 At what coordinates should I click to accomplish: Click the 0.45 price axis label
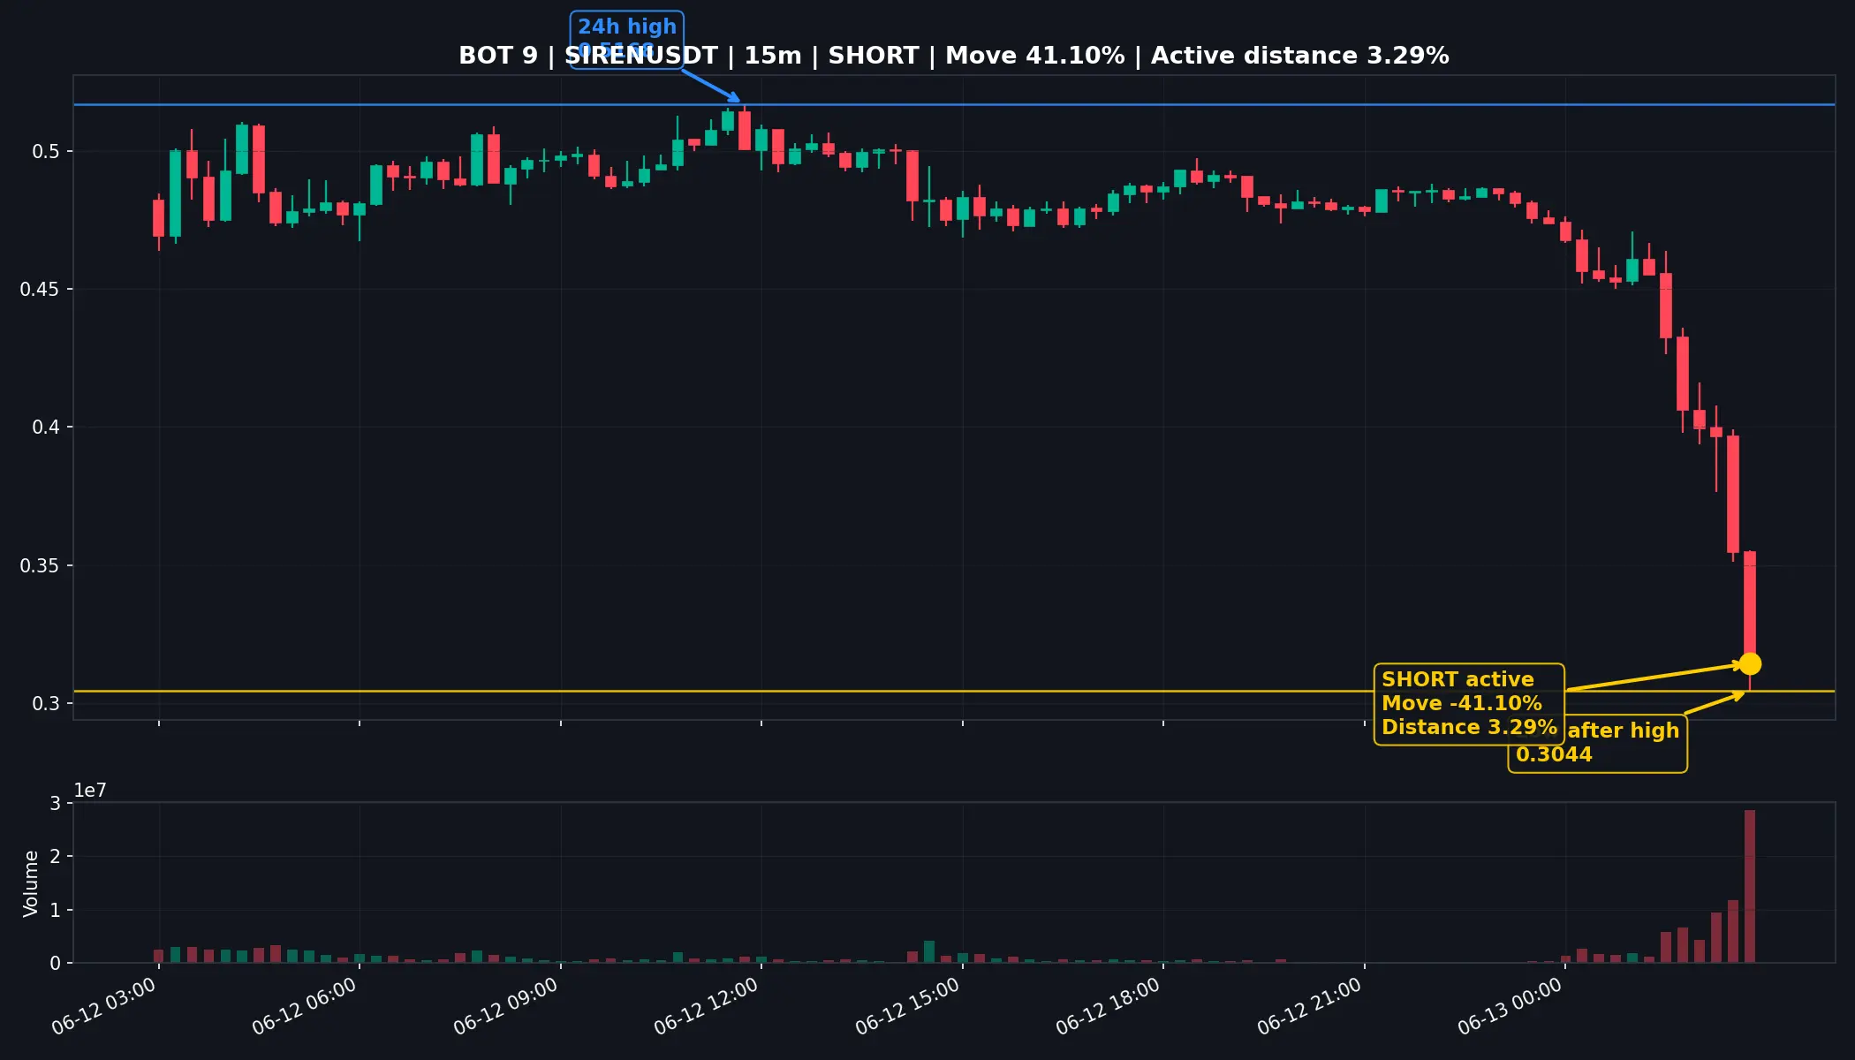[x=41, y=290]
